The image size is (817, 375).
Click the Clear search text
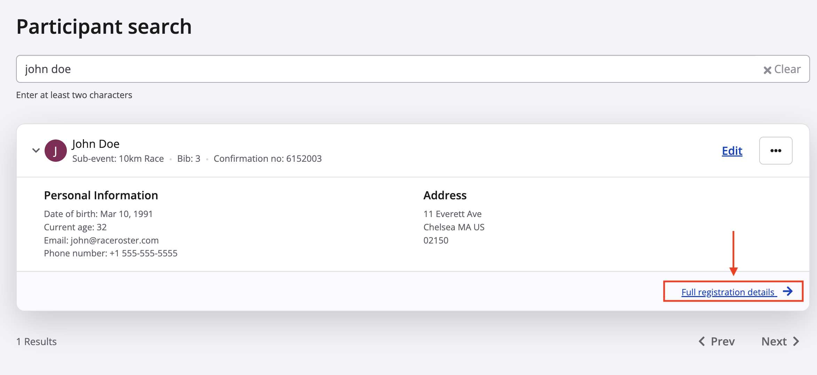pos(787,69)
